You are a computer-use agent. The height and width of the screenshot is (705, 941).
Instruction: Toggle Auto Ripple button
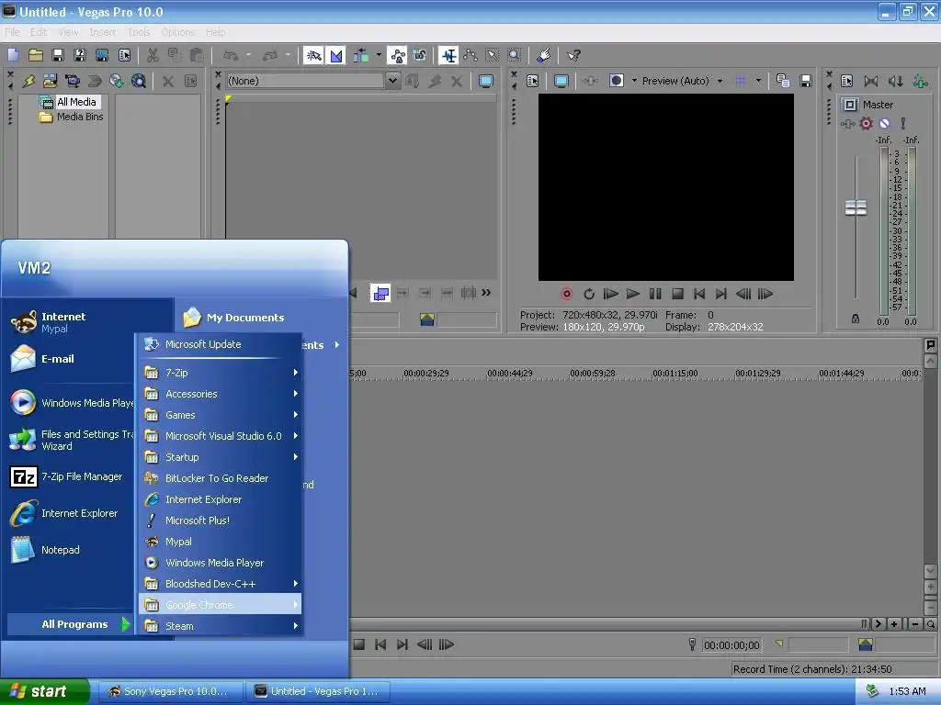[x=361, y=56]
